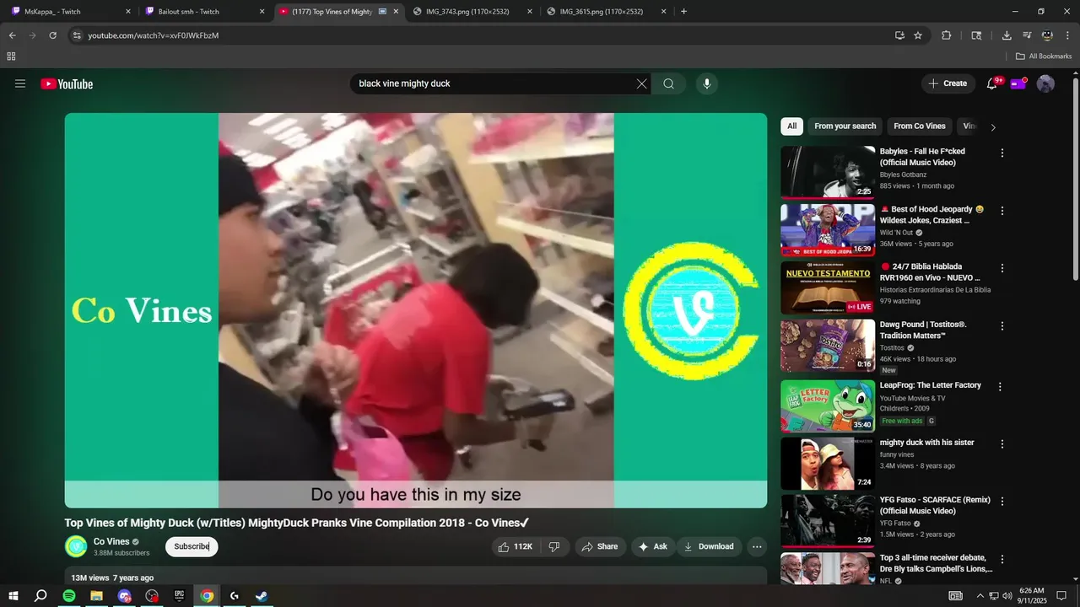Open options for mighty duck with his sister
Screen dimensions: 1080x607
click(x=1002, y=444)
